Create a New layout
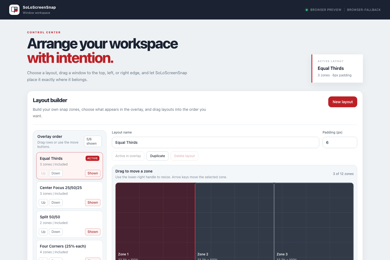Image resolution: width=390 pixels, height=260 pixels. point(343,102)
